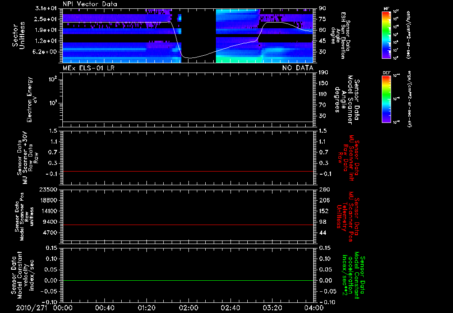Click the "cnts/(cm**2-sr-sec)" units label

(408, 34)
